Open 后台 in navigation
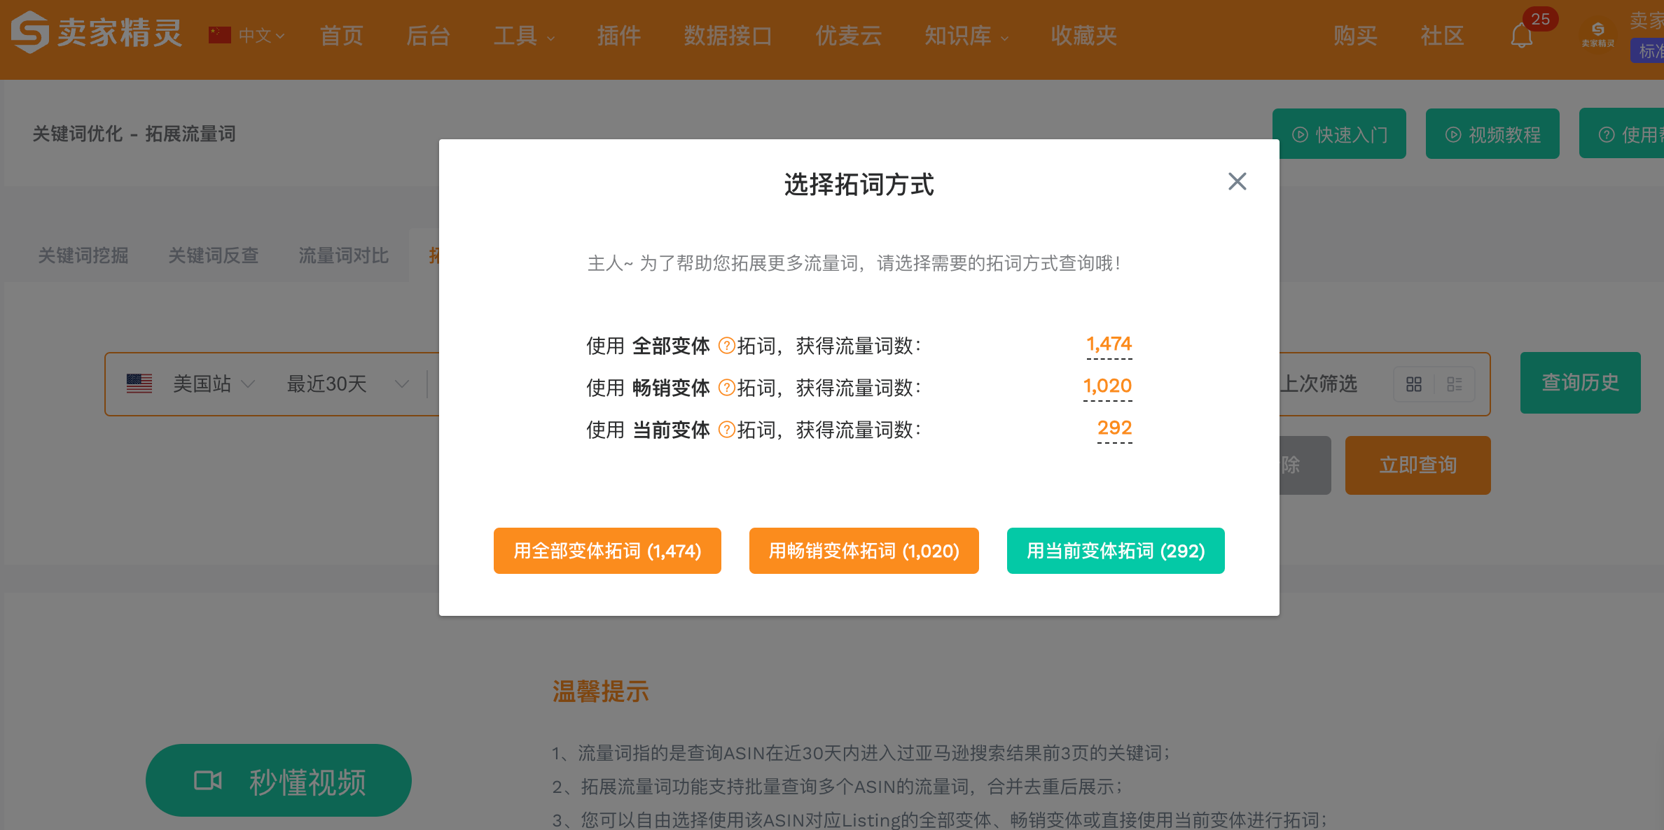1664x830 pixels. 428,35
